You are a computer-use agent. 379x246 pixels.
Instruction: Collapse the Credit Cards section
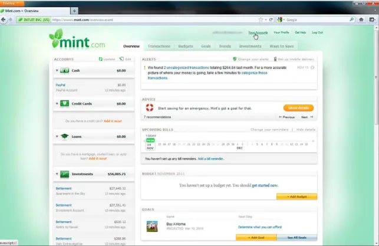tap(57, 103)
